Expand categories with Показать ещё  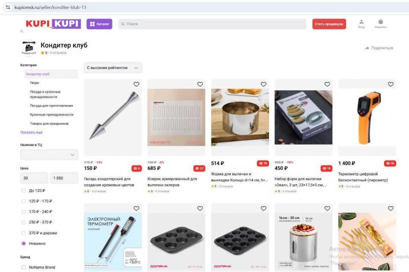[x=31, y=132]
